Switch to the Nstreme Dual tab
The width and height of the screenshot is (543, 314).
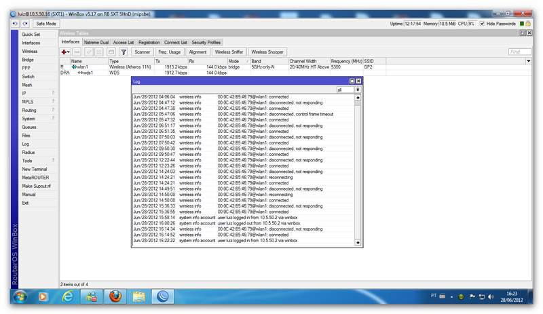point(96,42)
